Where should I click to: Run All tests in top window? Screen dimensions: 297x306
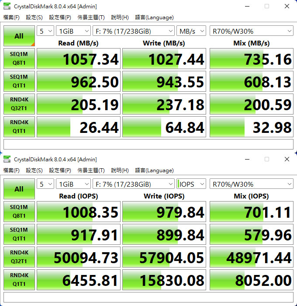[x=19, y=36]
